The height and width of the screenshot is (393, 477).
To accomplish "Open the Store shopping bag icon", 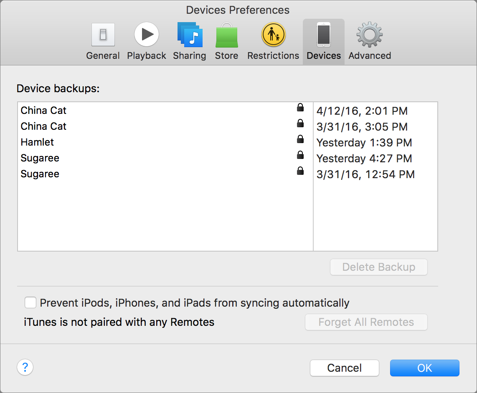I will coord(227,35).
